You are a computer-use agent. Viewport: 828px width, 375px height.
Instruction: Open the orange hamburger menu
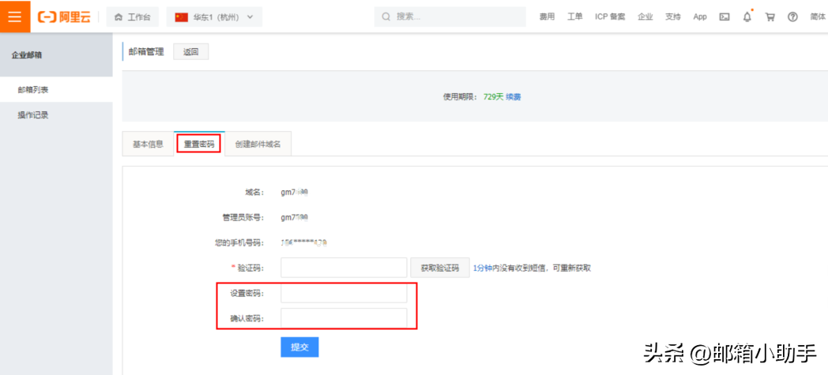(15, 17)
